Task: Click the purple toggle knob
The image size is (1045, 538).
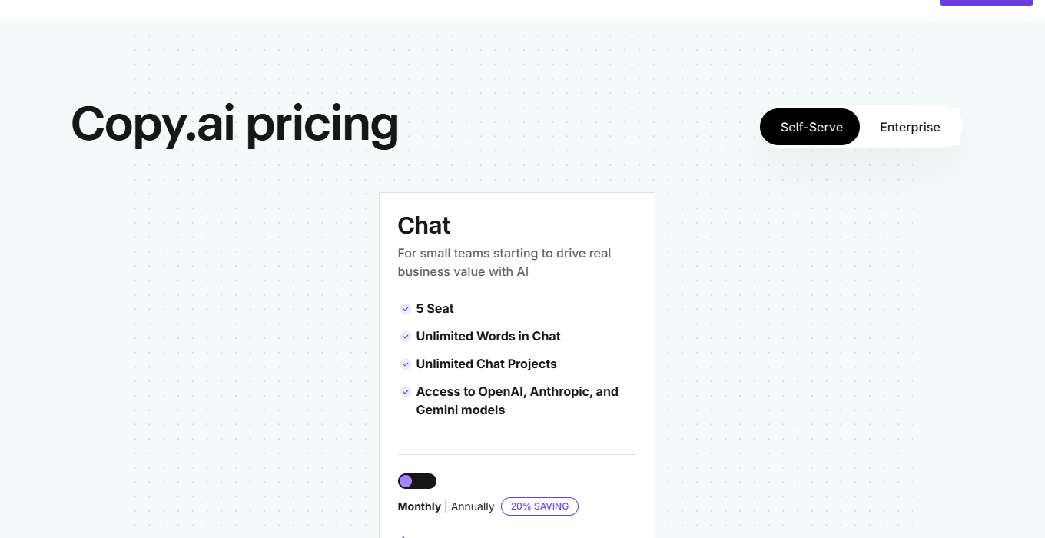Action: [x=406, y=480]
